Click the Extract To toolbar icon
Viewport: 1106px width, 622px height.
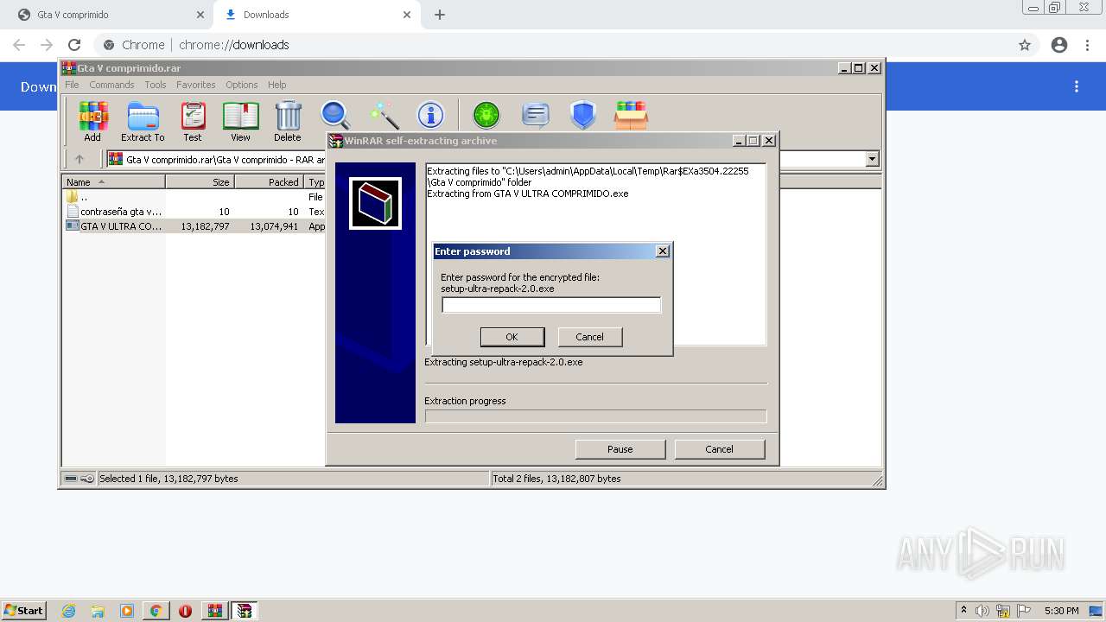coord(143,121)
